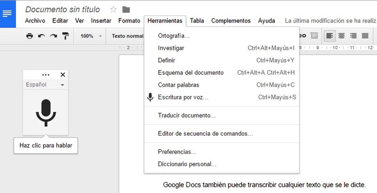Open the Formato menu

point(129,21)
